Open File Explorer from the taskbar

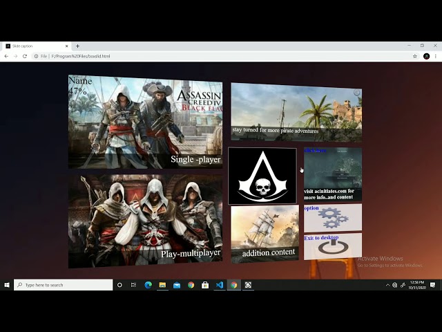[162, 285]
